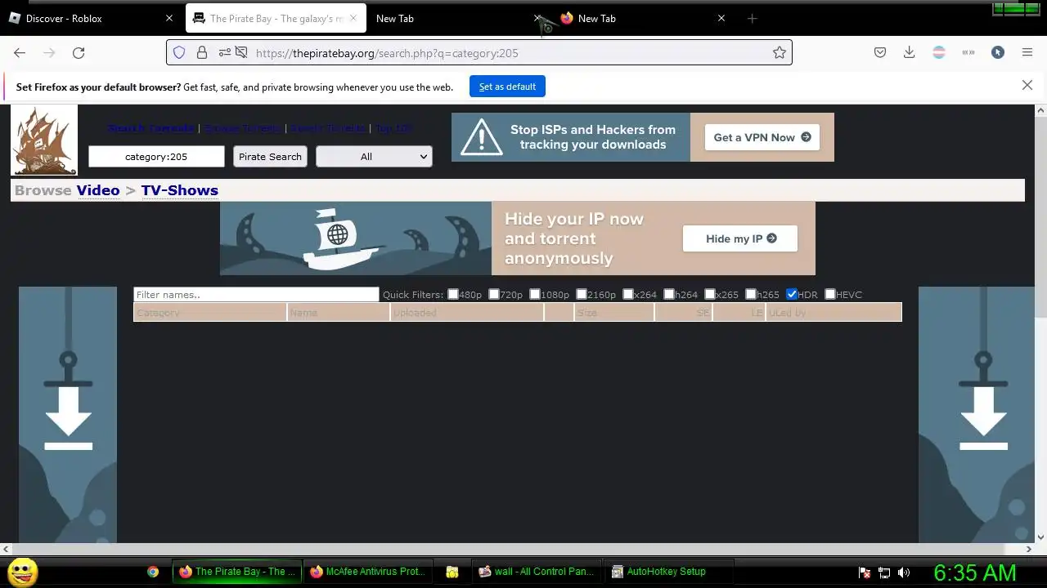The width and height of the screenshot is (1047, 588).
Task: Enable the 2160p quick filter
Action: tap(582, 294)
